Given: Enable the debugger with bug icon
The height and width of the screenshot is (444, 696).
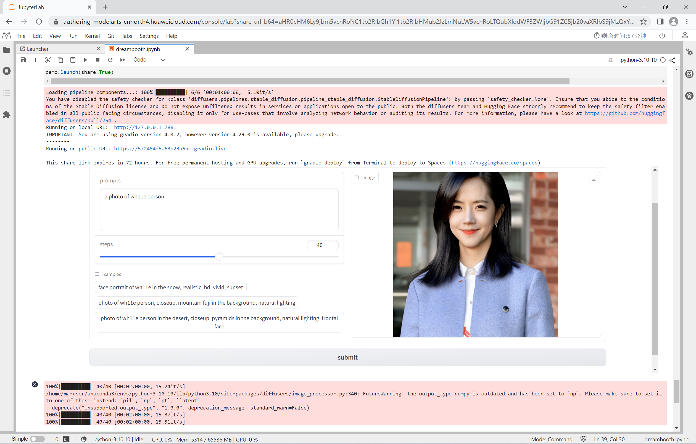Looking at the screenshot, I should 610,60.
